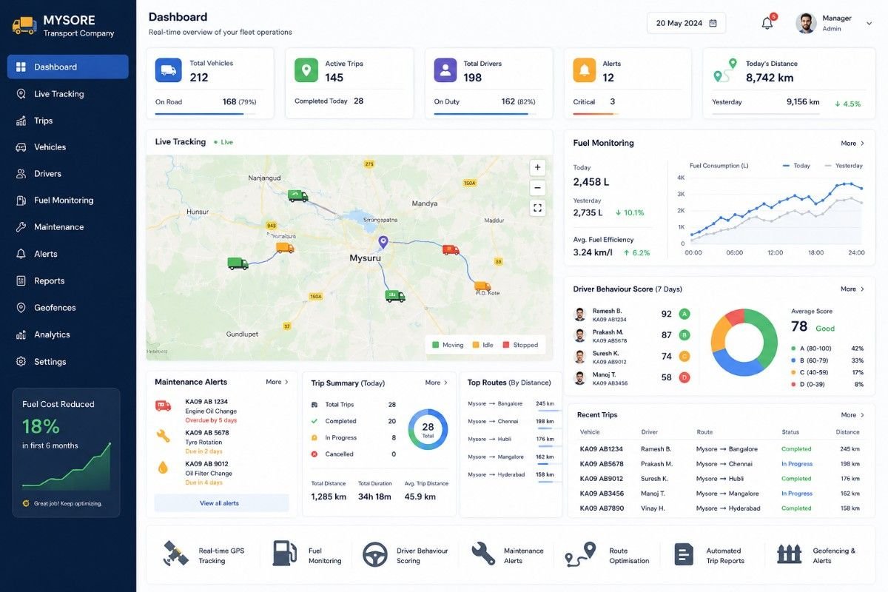Click the Manager profile avatar
Image resolution: width=888 pixels, height=592 pixels.
click(x=806, y=23)
